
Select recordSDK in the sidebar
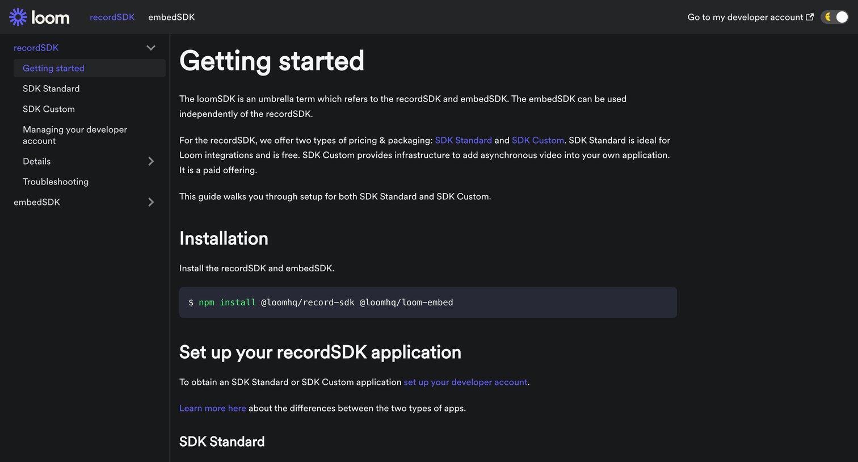click(36, 48)
